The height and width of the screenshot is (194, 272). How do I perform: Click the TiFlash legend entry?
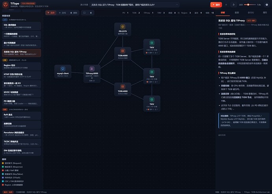(11, 178)
